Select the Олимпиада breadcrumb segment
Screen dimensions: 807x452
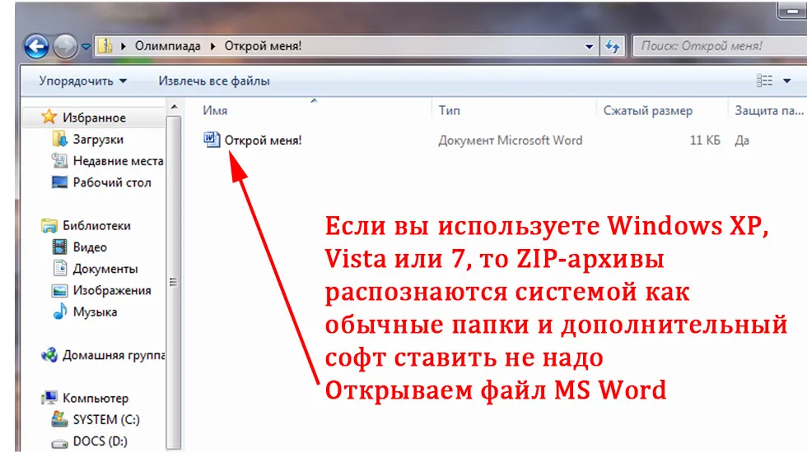click(168, 46)
